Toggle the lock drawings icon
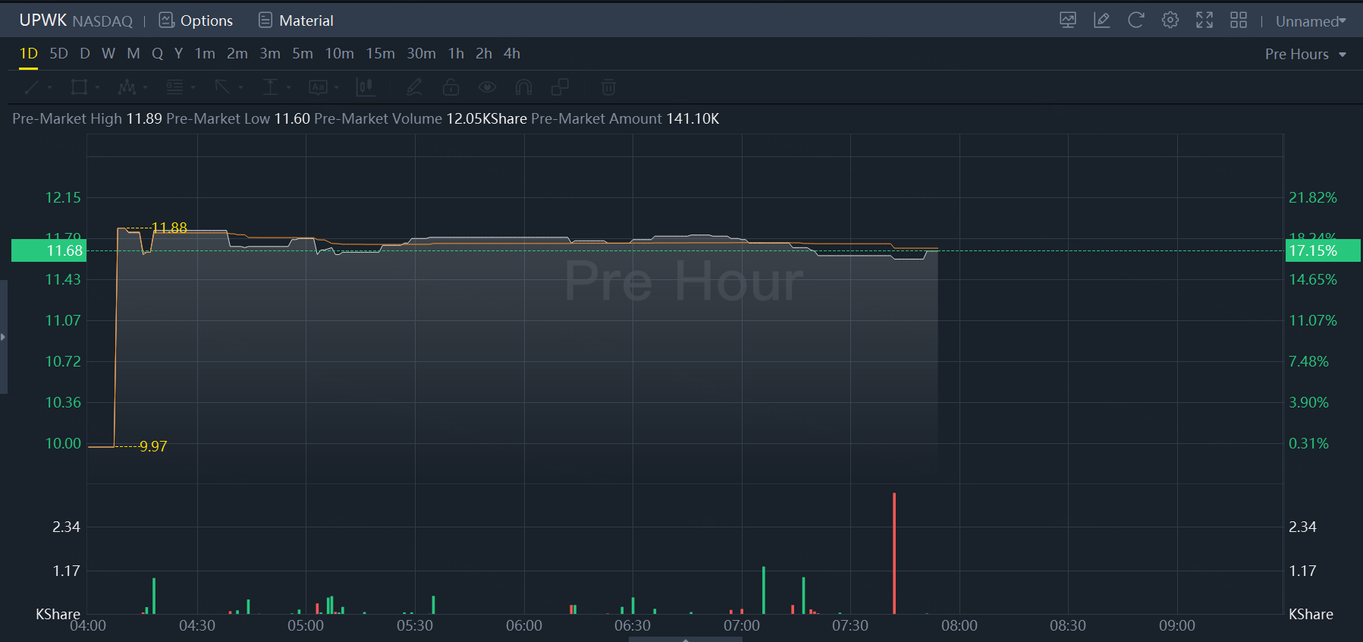This screenshot has width=1363, height=642. (451, 87)
